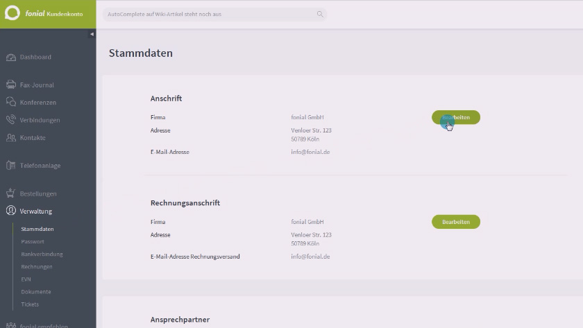
Task: Click the Telefonanlage phone system icon
Action: (11, 165)
